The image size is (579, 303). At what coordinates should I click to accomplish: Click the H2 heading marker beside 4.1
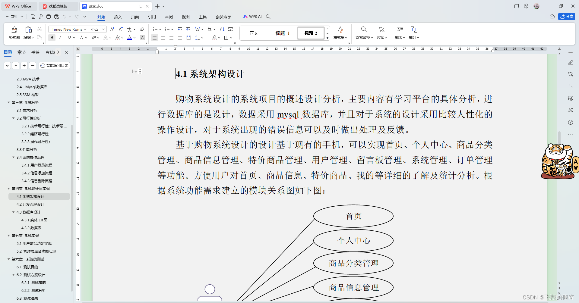[x=134, y=71]
